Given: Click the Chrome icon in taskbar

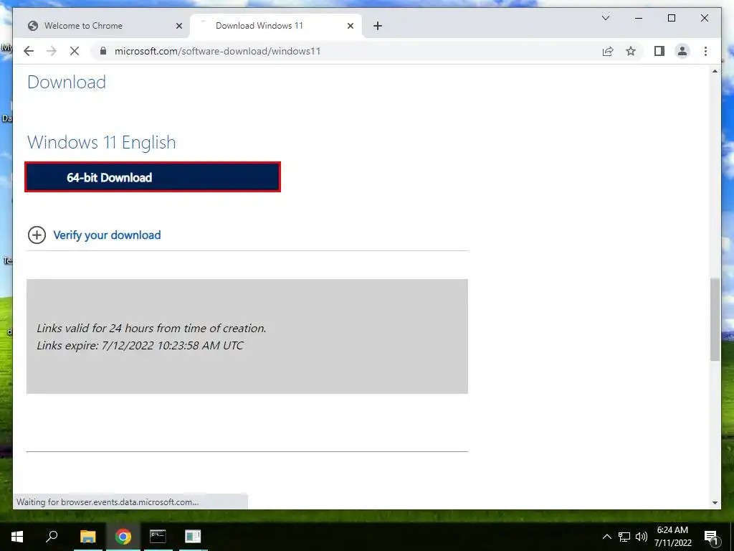Looking at the screenshot, I should pyautogui.click(x=123, y=537).
